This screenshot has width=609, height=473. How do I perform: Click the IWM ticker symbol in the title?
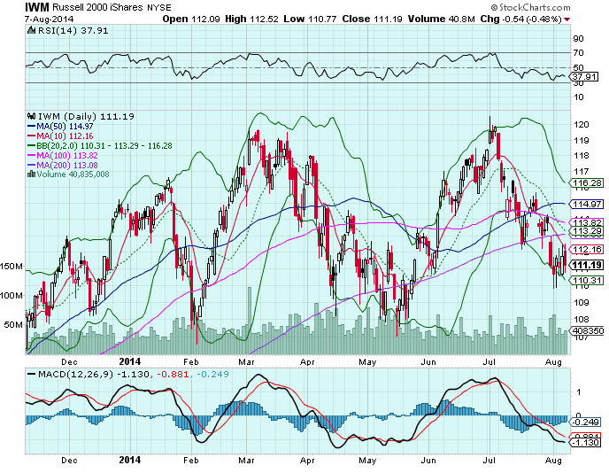click(37, 7)
